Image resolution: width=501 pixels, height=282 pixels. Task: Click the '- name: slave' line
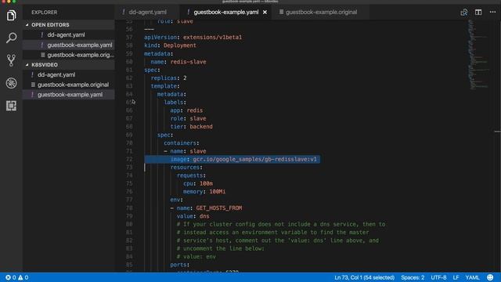(x=185, y=151)
